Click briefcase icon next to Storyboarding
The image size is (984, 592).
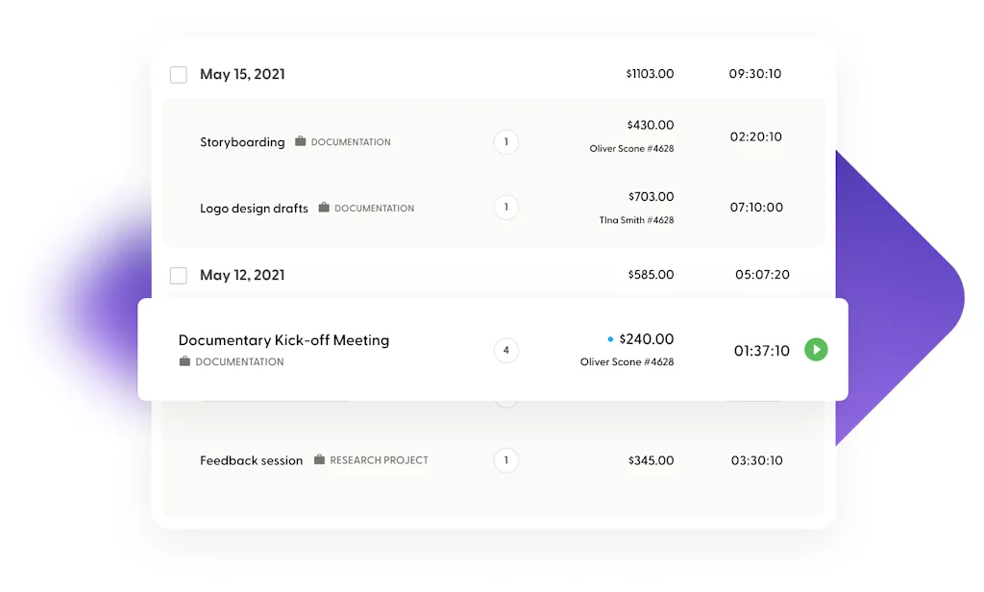(301, 141)
